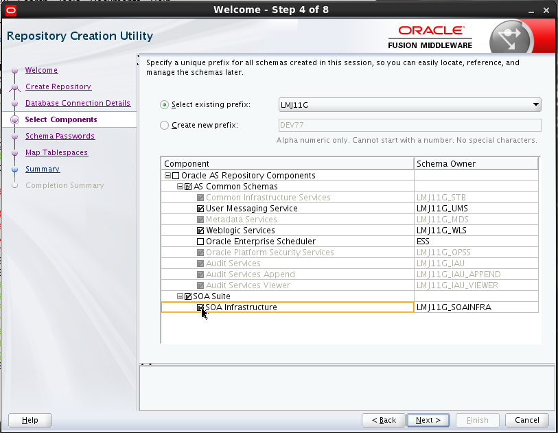Image resolution: width=558 pixels, height=433 pixels.
Task: Check the Oracle AS Repository Components checkbox
Action: (x=176, y=176)
